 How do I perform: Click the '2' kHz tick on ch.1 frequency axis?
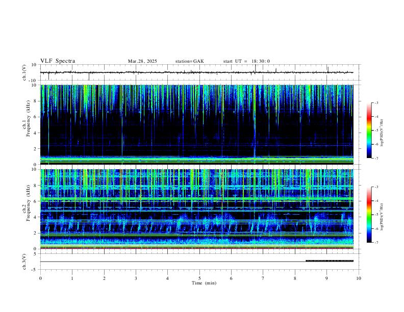pyautogui.click(x=36, y=149)
